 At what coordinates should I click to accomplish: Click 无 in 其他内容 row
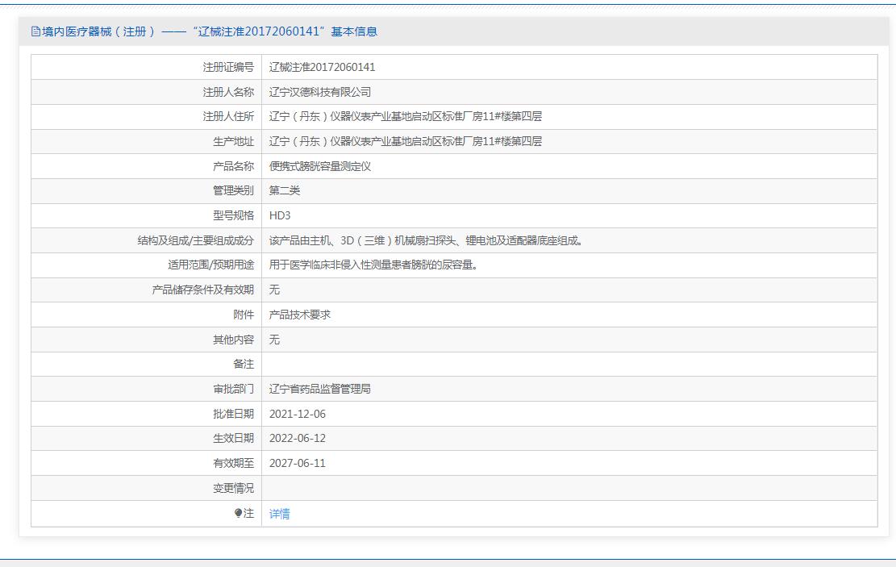(274, 340)
